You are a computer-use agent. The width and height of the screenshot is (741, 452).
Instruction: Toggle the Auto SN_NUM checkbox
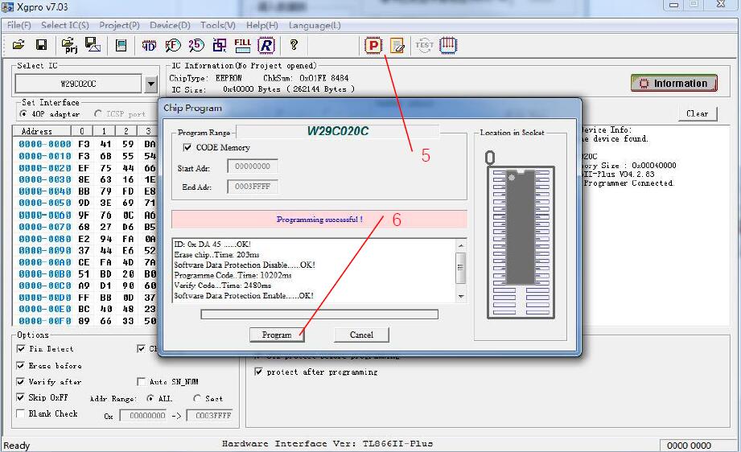(141, 381)
